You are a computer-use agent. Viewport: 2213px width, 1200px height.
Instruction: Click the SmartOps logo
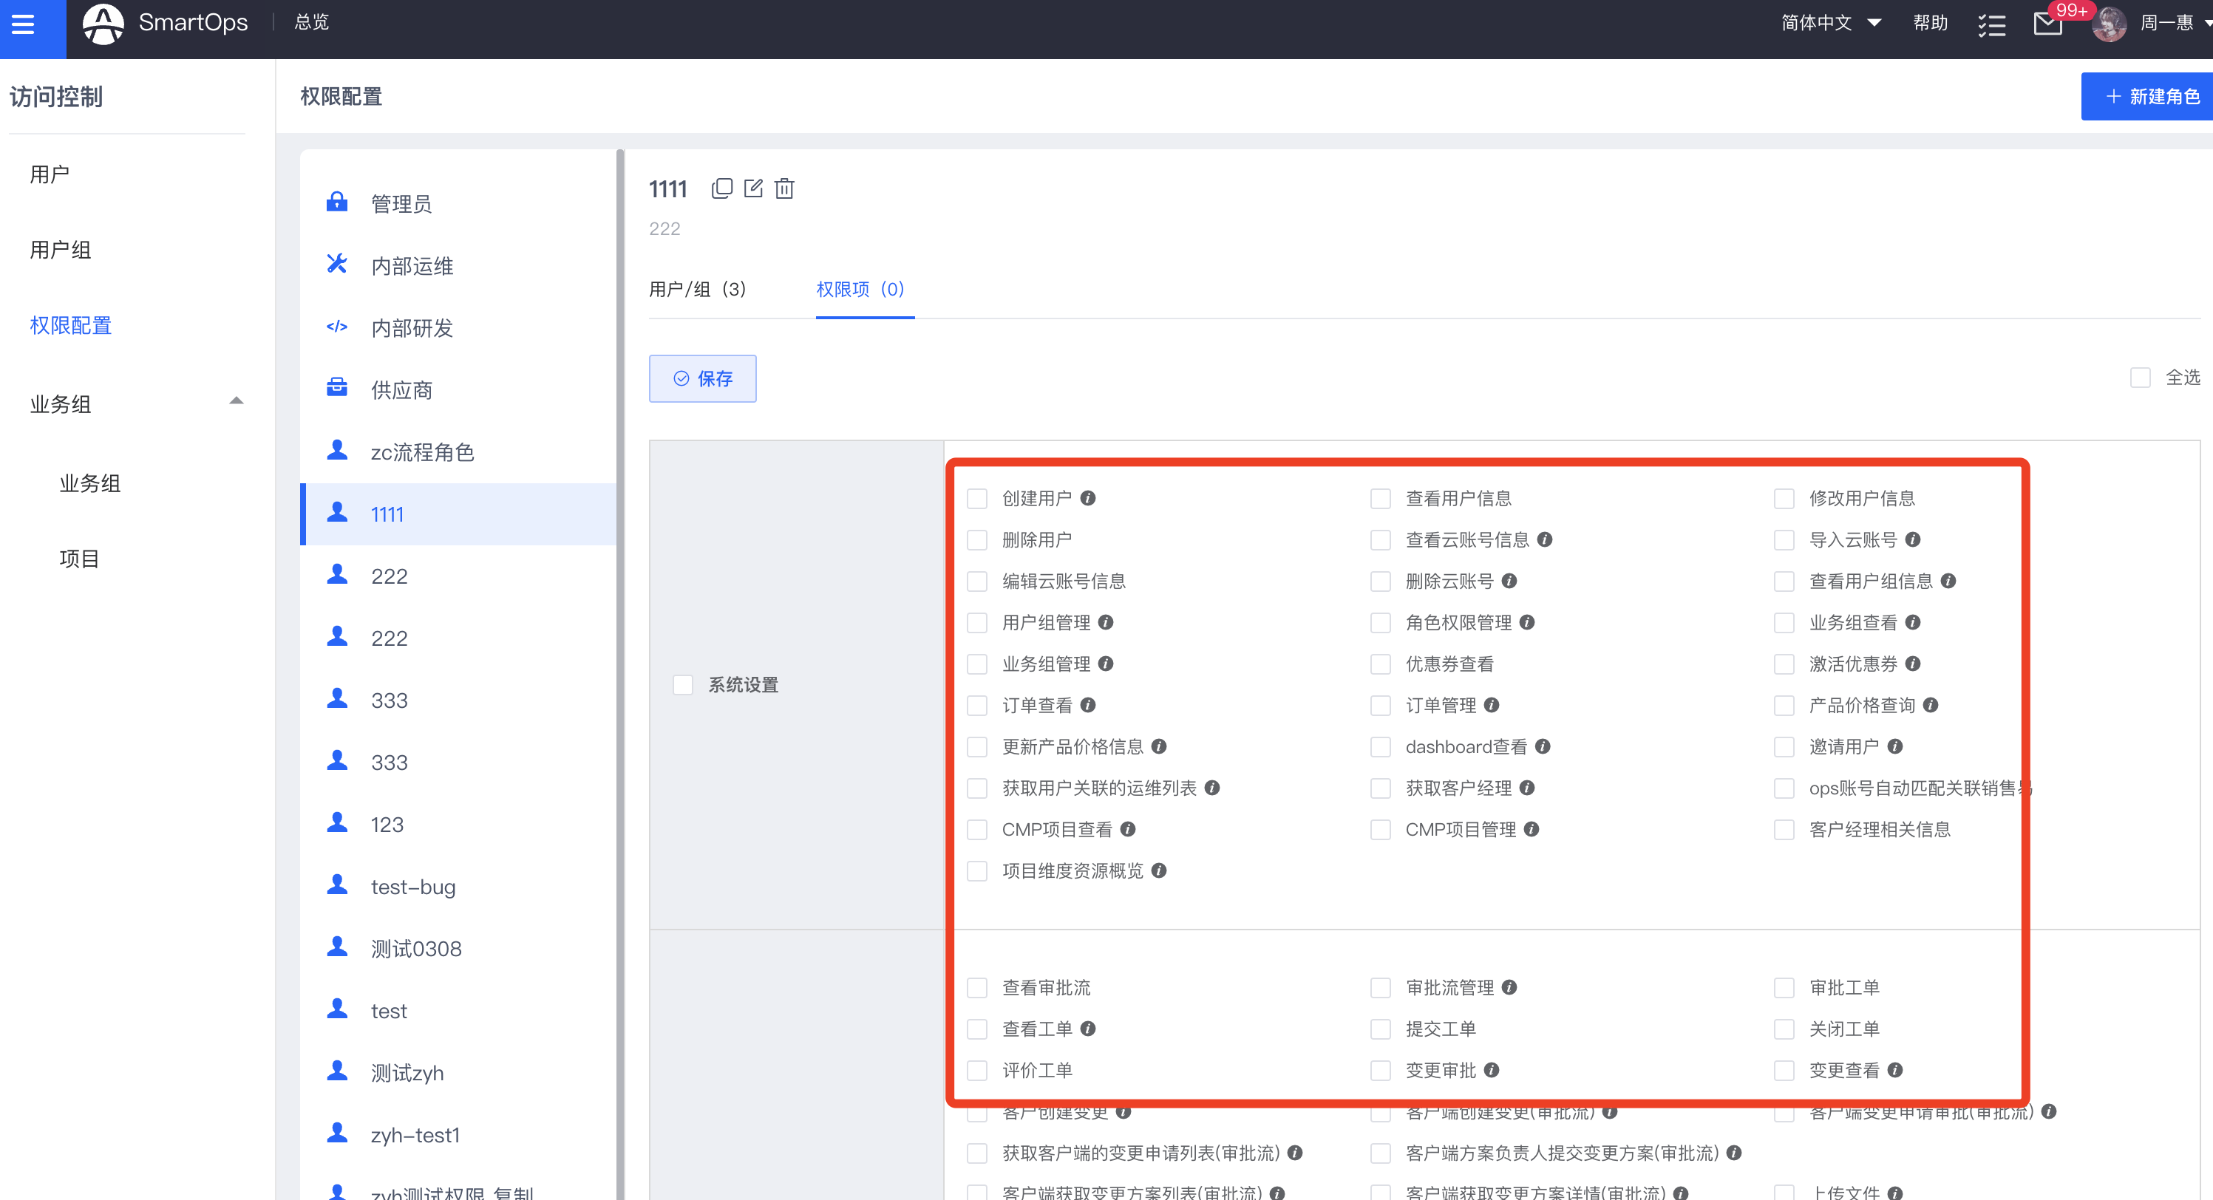click(104, 23)
